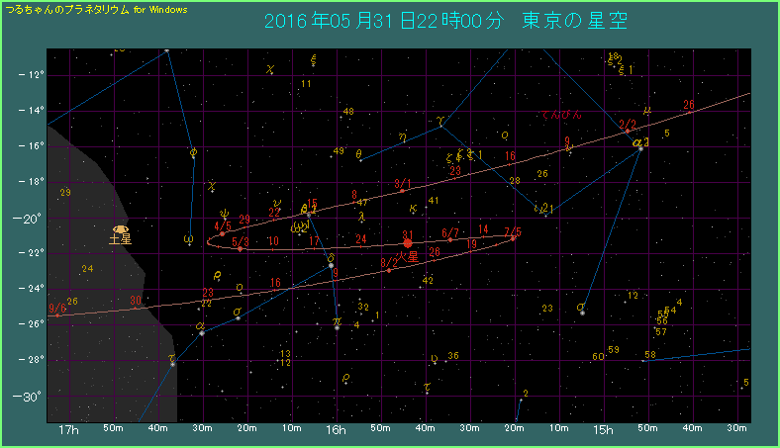Click the 3/1 date marker on Mars path
This screenshot has width=780, height=448.
point(403,184)
